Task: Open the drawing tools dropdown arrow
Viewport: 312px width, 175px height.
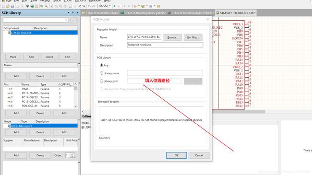Action: point(147,6)
